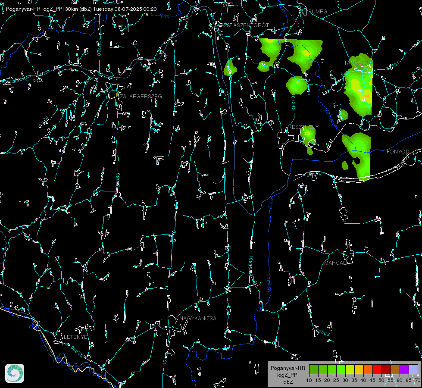
Task: Click the legend value 50
Action: point(381,381)
